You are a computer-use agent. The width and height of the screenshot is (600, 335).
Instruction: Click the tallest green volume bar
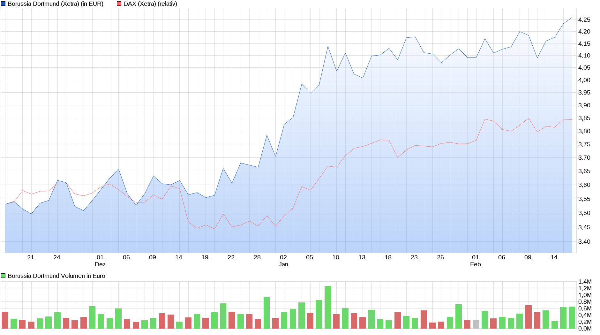[328, 307]
